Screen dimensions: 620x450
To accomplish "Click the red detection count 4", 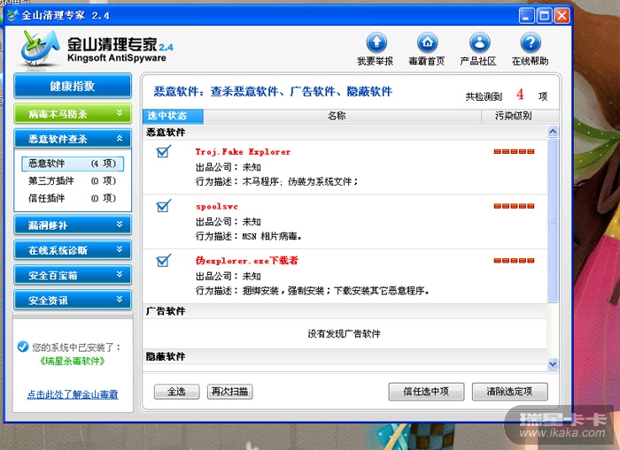I will (520, 95).
